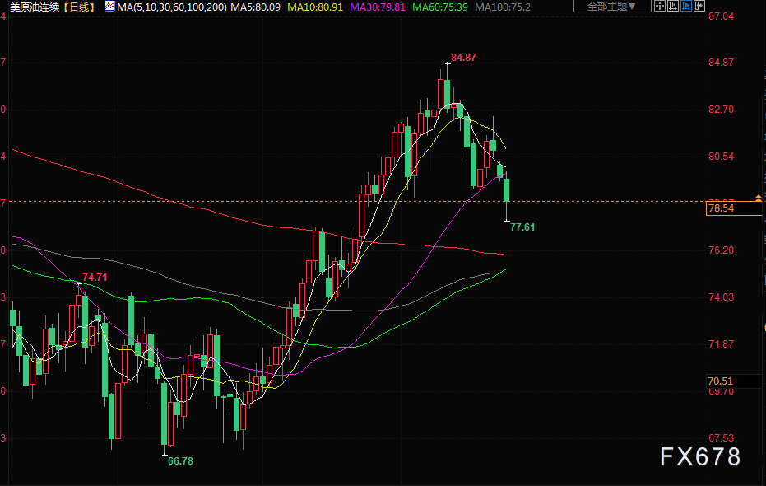This screenshot has height=486, width=766.
Task: Click the panel collapse arrow icon
Action: (699, 6)
